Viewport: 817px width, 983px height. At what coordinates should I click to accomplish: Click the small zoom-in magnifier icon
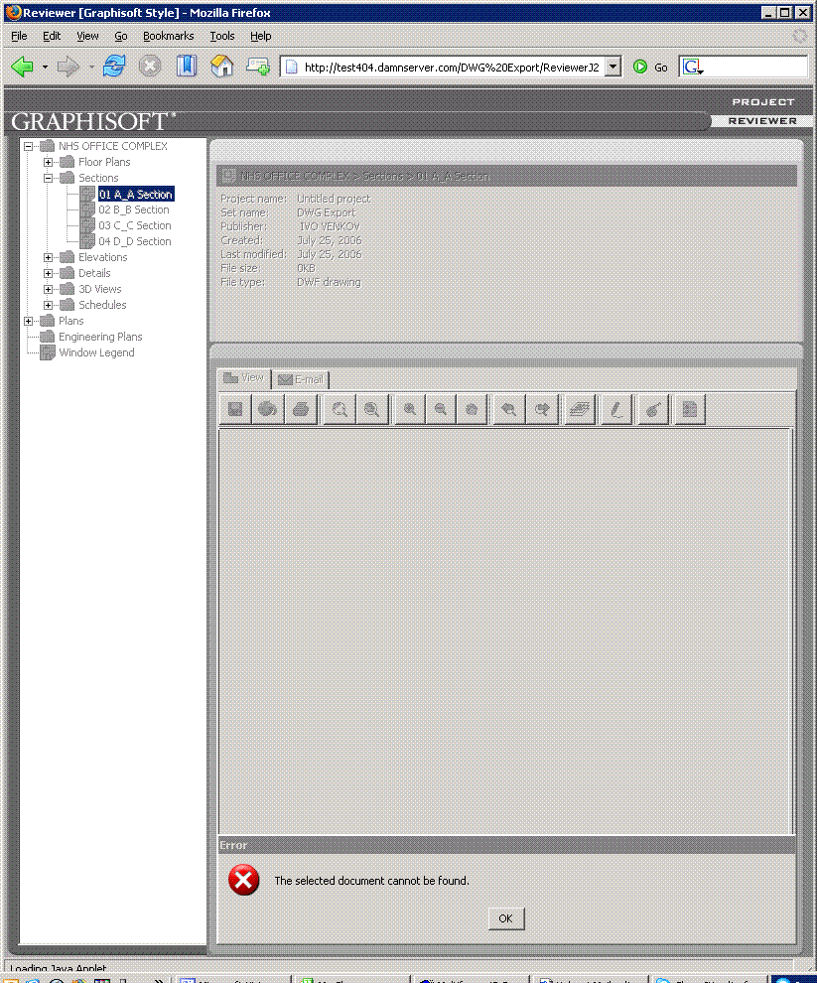(x=409, y=409)
